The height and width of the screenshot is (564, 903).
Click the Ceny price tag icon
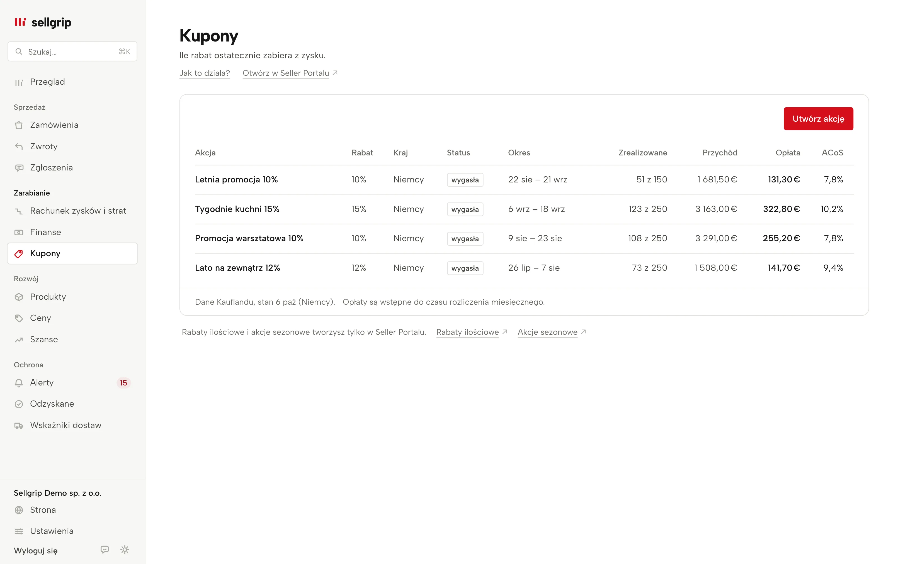pos(19,318)
